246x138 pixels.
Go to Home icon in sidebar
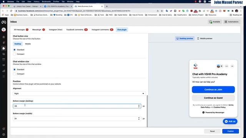4,37
